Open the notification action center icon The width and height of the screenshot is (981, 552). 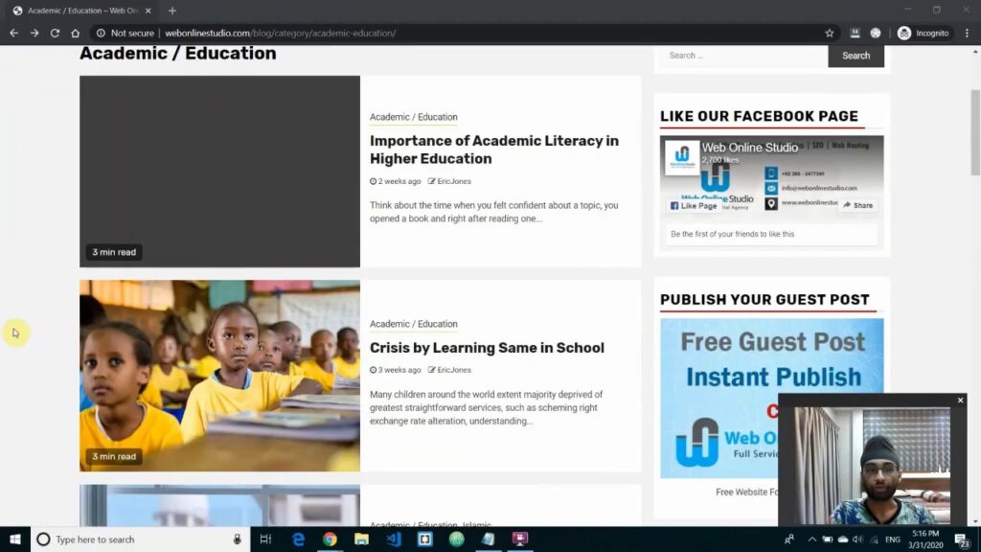962,540
